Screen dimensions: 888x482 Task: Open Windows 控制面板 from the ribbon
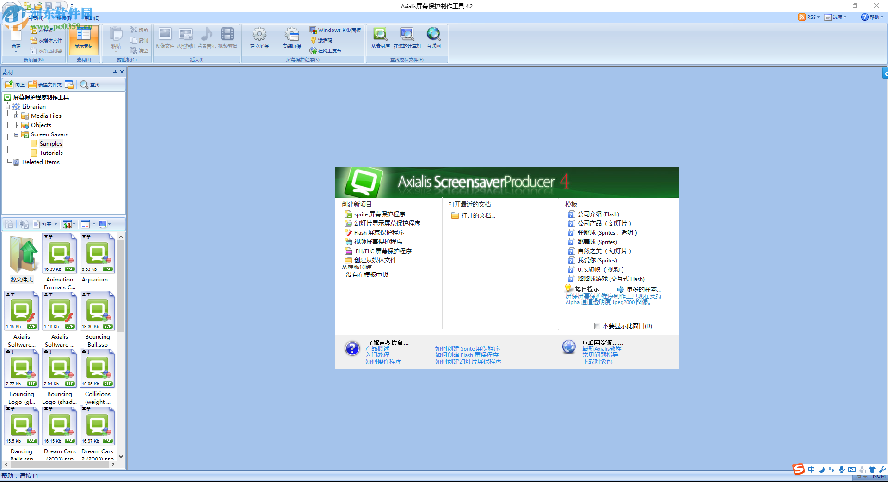point(335,30)
